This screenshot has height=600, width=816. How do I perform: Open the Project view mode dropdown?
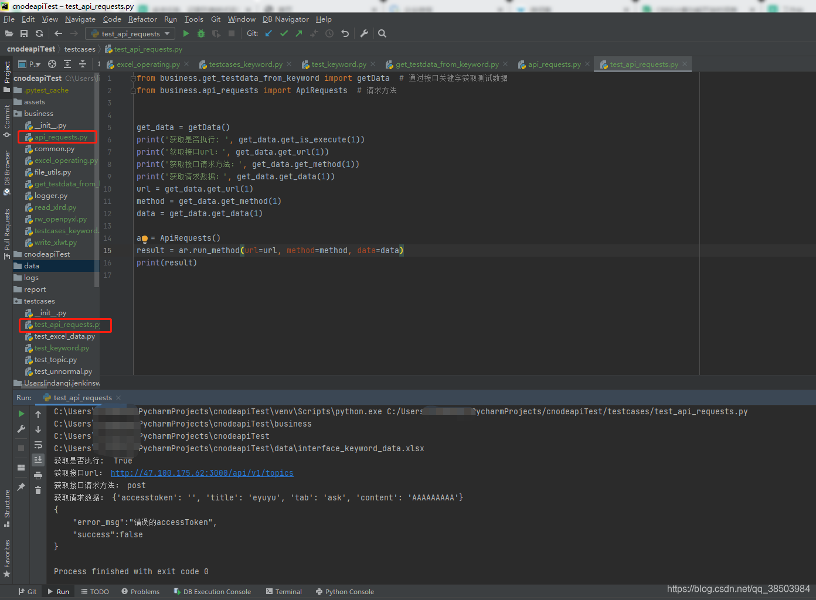[30, 64]
